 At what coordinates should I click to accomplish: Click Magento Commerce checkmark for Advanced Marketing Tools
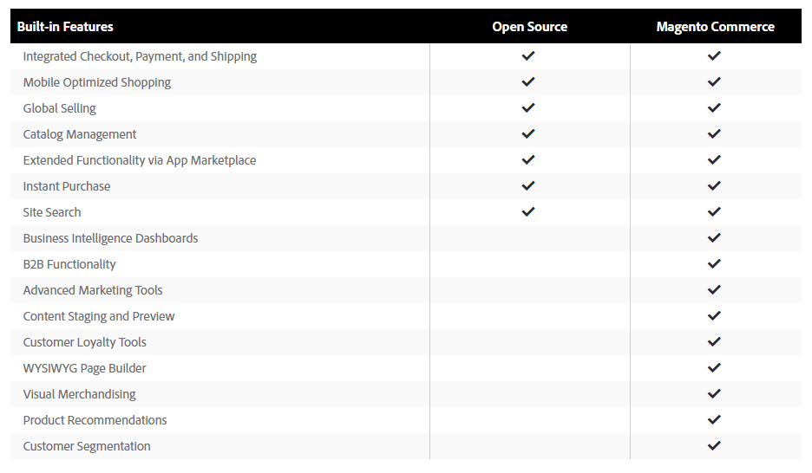pos(714,289)
